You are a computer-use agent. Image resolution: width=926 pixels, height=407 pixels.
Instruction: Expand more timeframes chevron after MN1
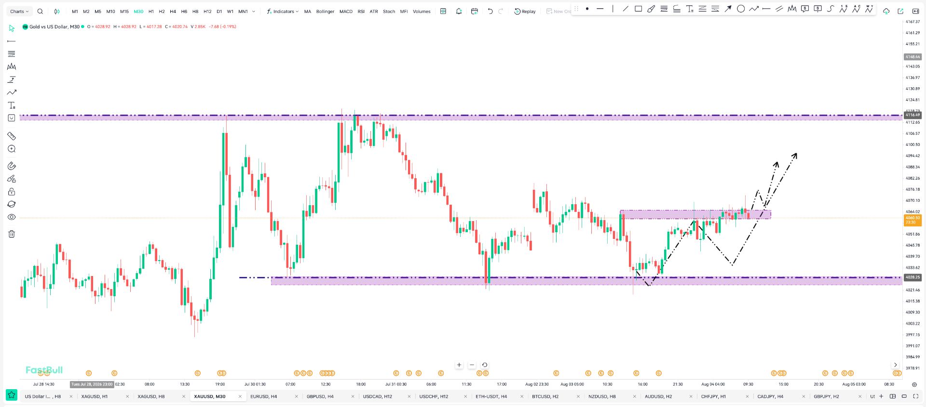coord(254,12)
